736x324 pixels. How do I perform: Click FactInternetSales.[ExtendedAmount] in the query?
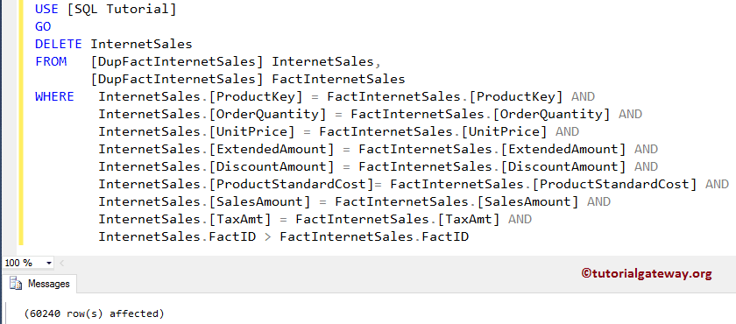coord(492,149)
